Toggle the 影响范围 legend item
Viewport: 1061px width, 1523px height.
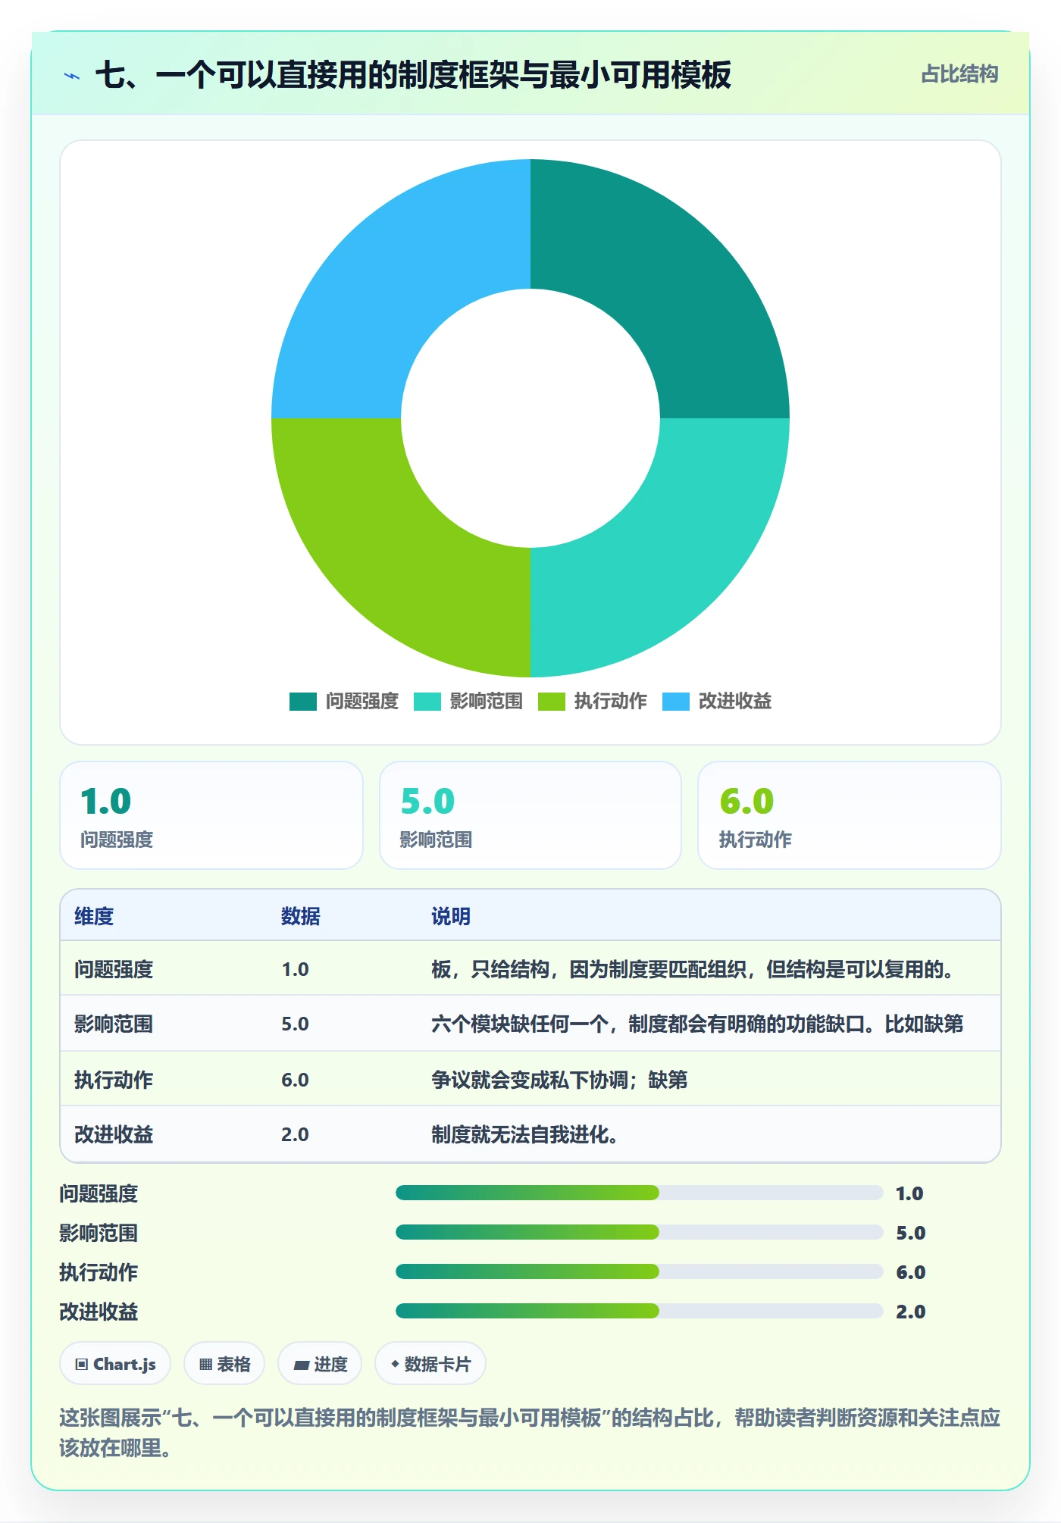pos(468,701)
